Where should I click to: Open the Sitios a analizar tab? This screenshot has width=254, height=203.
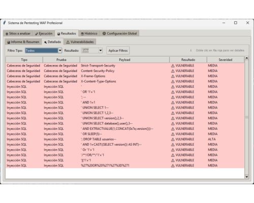pyautogui.click(x=18, y=33)
